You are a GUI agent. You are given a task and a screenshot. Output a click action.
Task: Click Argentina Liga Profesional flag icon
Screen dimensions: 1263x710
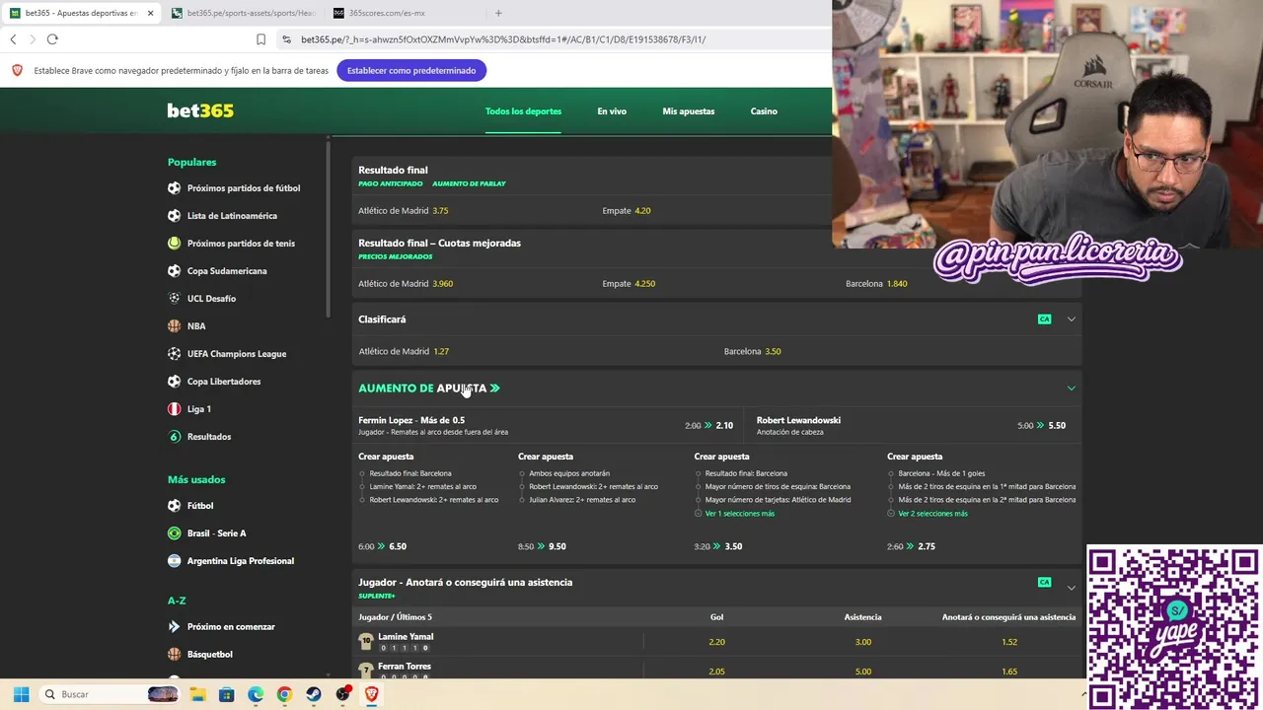click(x=175, y=561)
